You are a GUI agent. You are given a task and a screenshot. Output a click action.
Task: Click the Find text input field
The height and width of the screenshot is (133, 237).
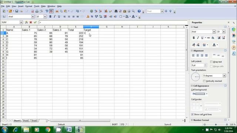pos(153,11)
